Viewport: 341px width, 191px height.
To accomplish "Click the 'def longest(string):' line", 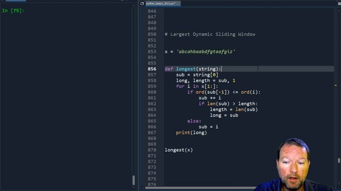I will click(193, 69).
